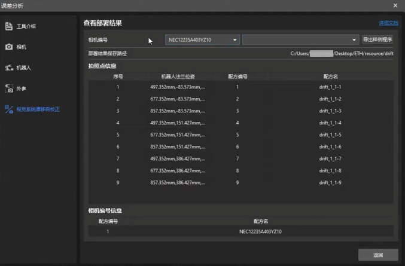This screenshot has width=405, height=266.
Task: Click NEC12235A403YZ10 in camera number info table
Action: [x=260, y=231]
